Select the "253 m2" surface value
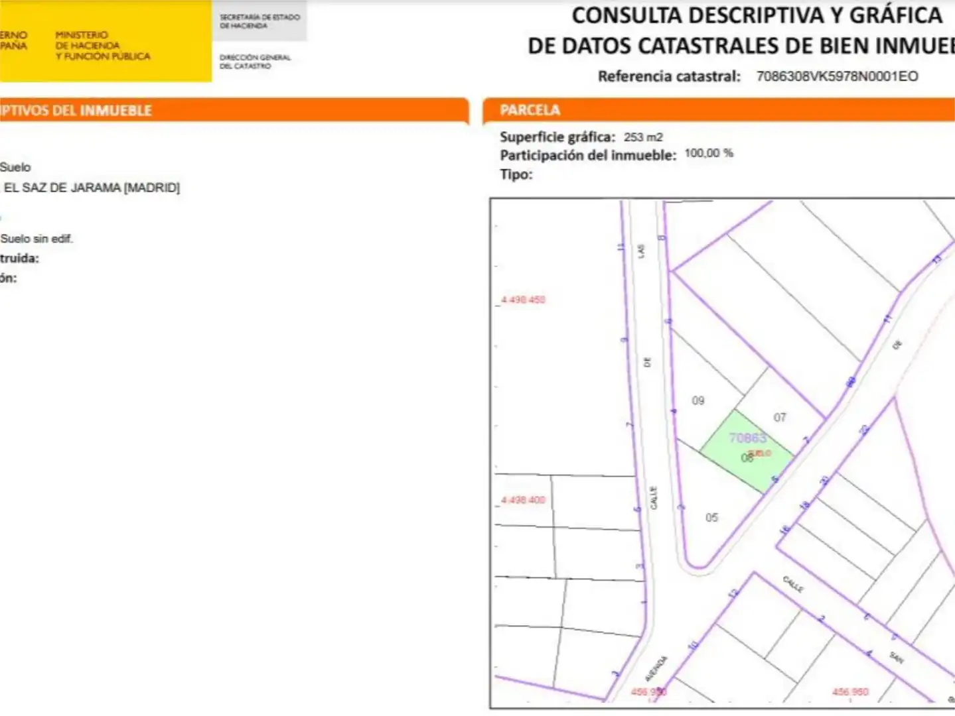 [x=643, y=137]
